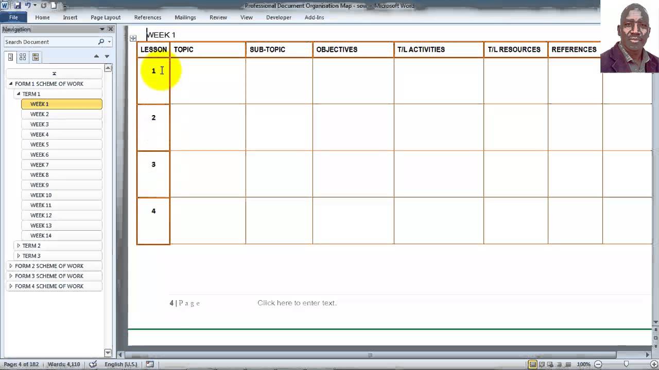The image size is (659, 370).
Task: Switch to Web Layout view
Action: tap(551, 364)
